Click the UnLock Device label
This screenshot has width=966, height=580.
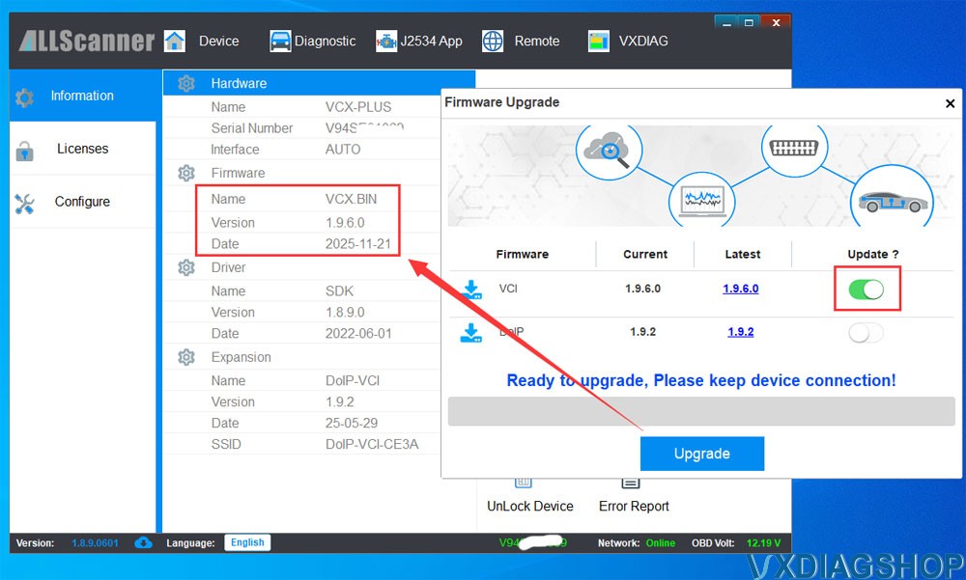[529, 506]
